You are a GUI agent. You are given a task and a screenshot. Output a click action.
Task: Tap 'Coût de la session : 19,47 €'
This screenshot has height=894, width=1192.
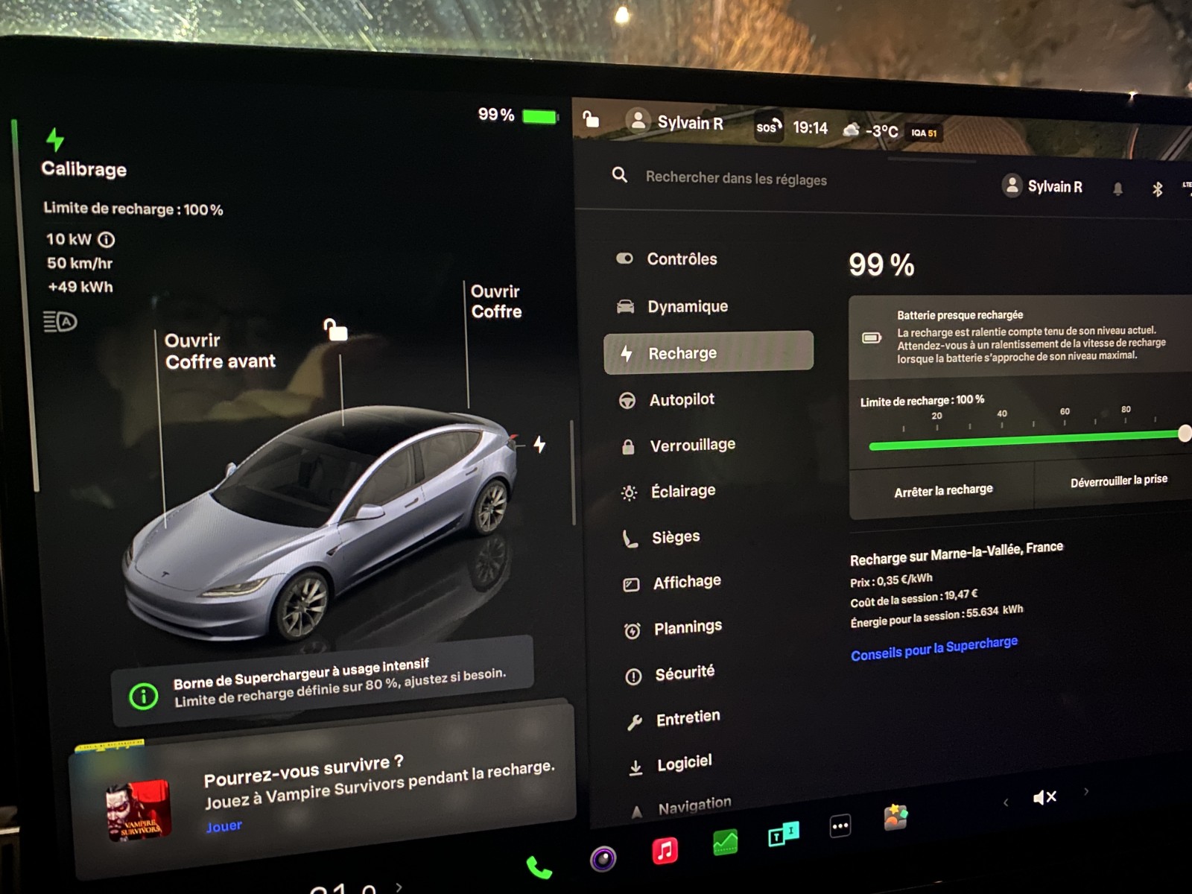(914, 598)
